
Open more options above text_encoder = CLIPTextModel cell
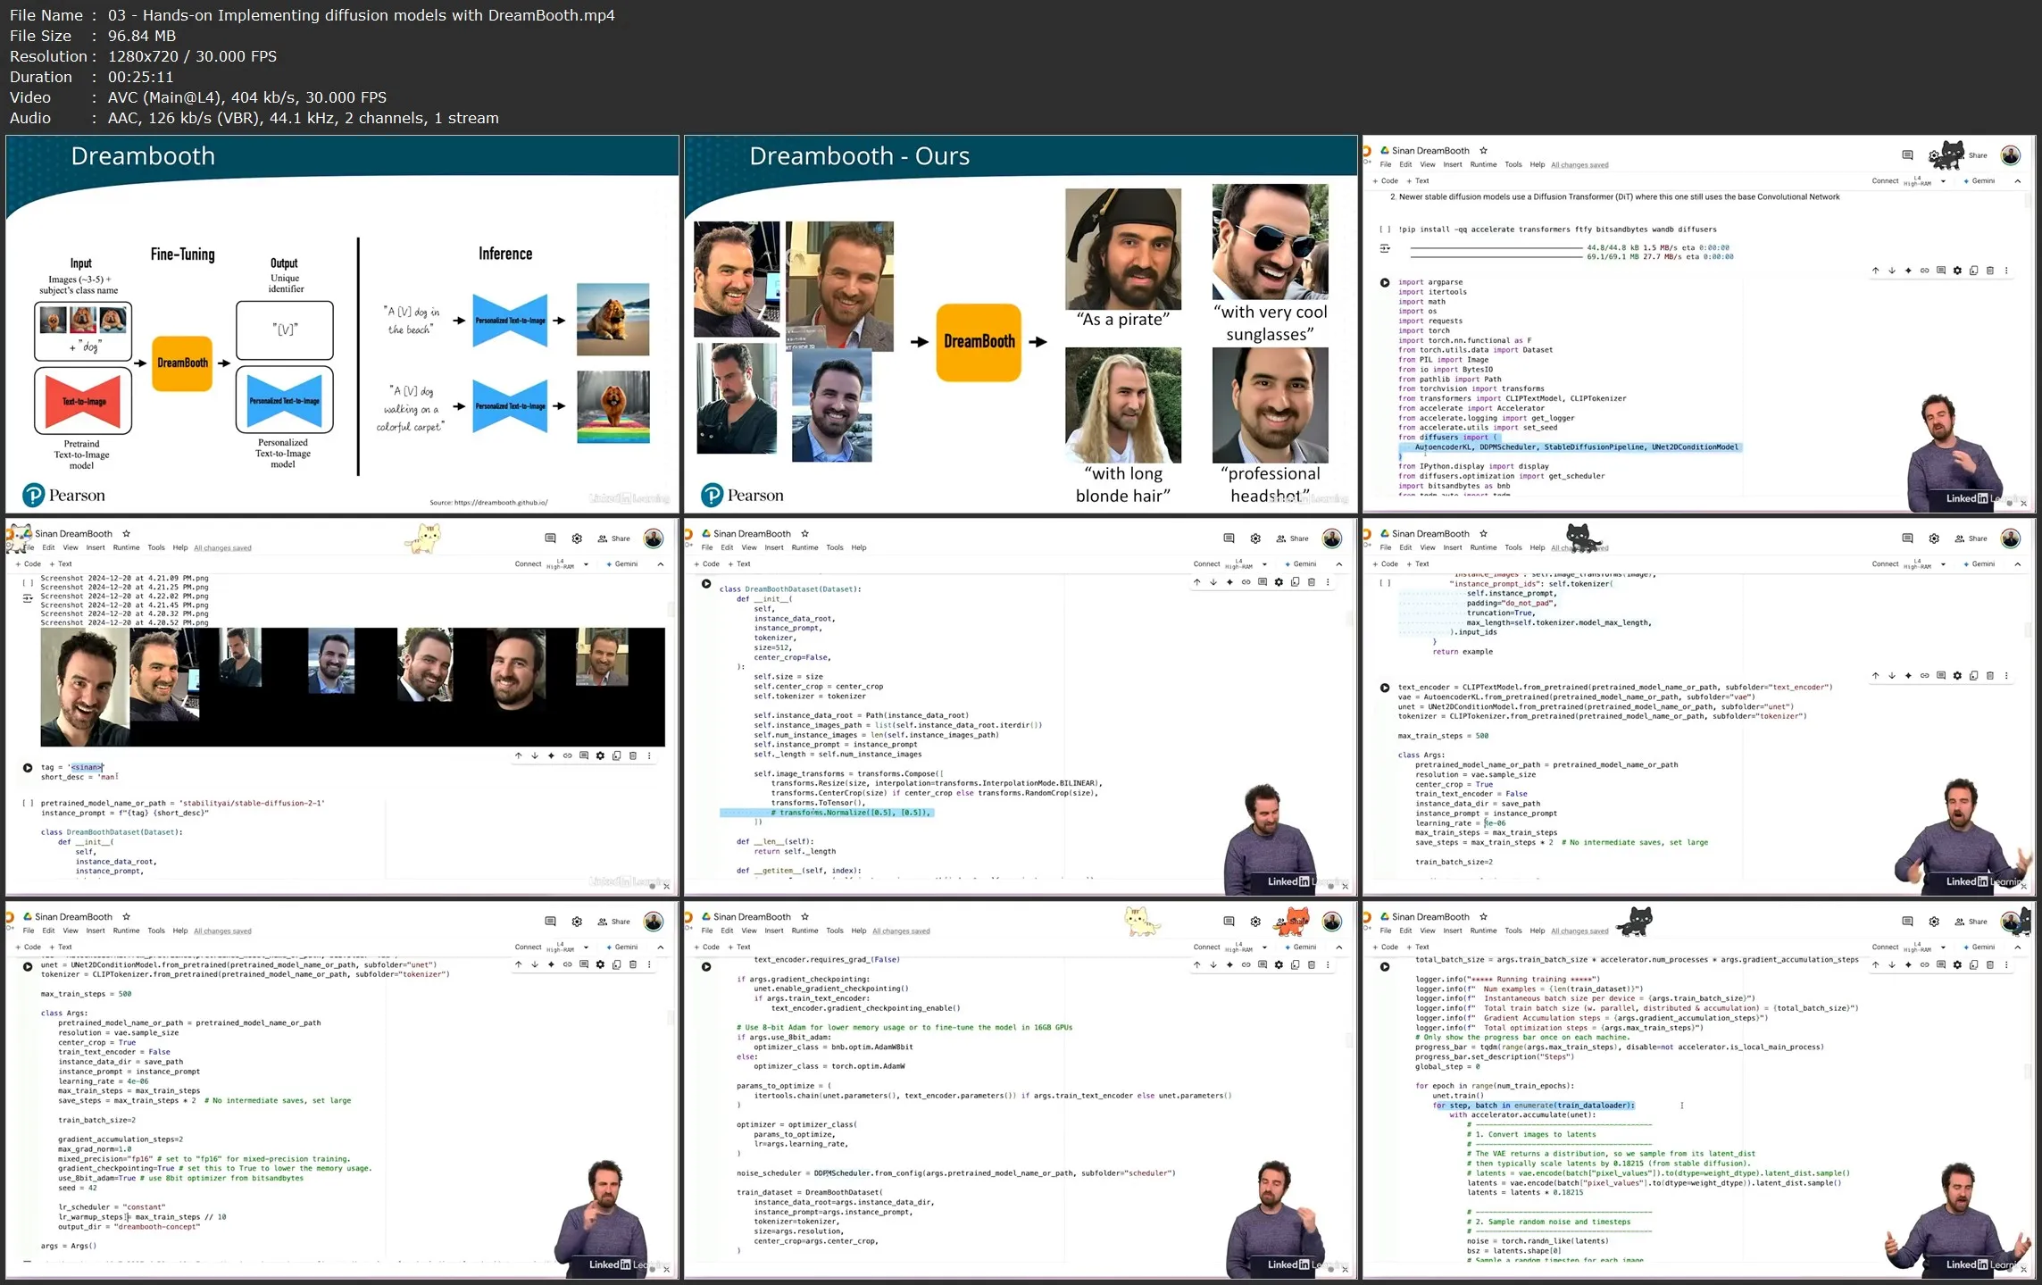(x=2006, y=676)
